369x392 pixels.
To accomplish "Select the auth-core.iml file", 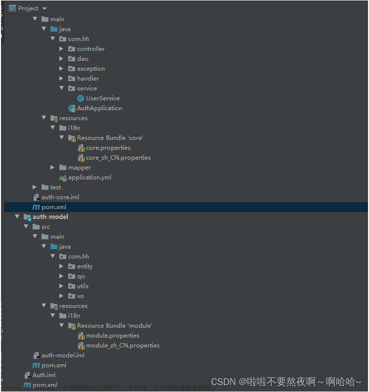I will point(60,197).
